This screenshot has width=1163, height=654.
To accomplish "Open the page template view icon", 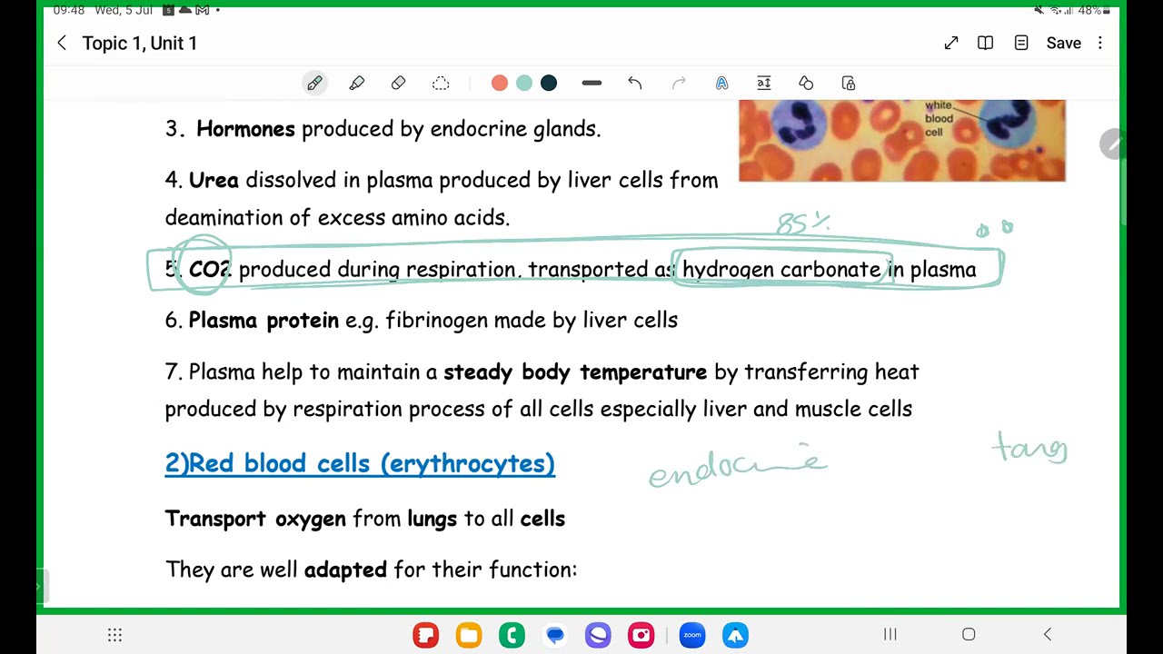I will 1021,43.
